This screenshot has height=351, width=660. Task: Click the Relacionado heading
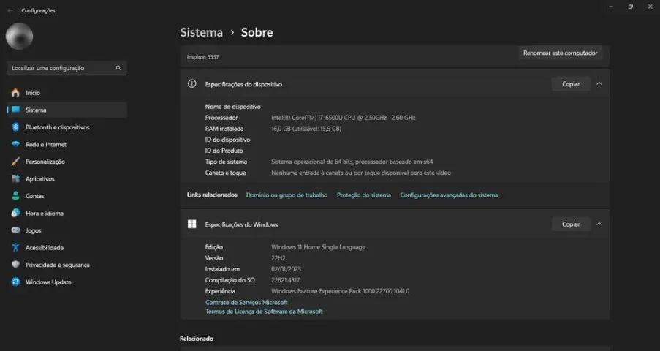click(197, 339)
